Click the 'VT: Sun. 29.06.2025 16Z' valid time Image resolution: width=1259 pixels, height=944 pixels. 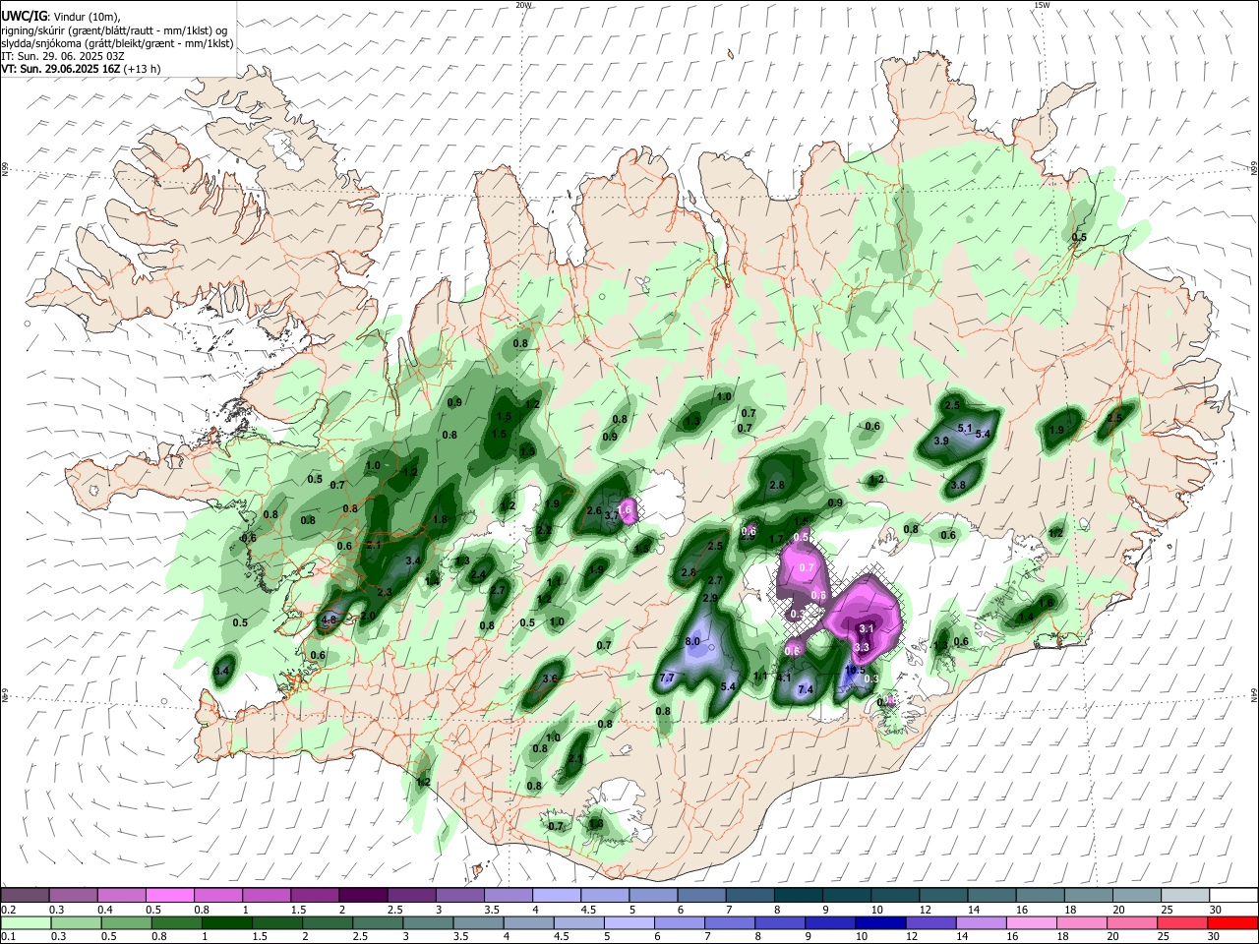pos(60,69)
